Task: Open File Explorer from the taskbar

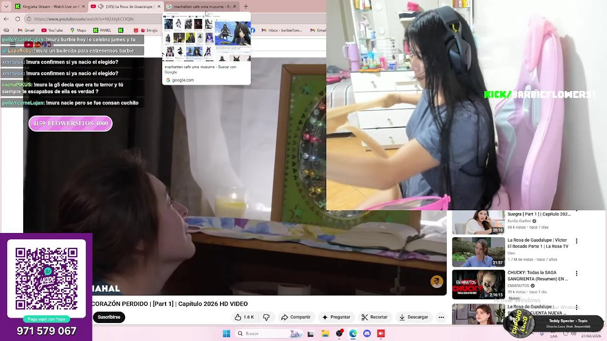Action: (325, 333)
